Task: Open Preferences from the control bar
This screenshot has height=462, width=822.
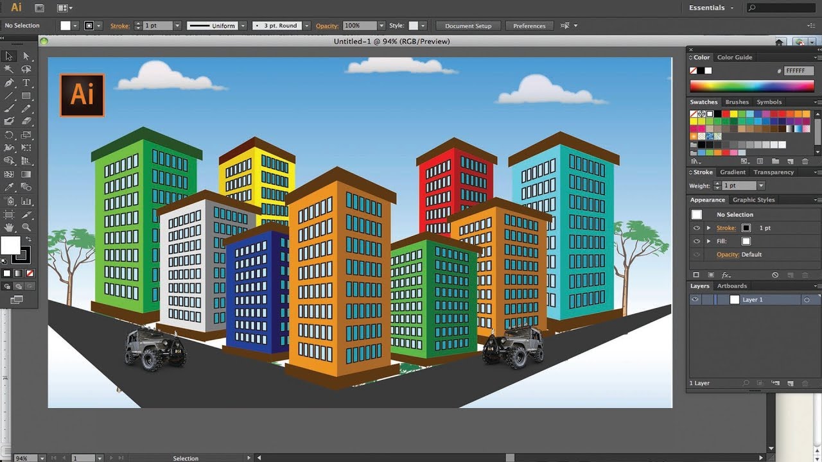Action: [x=529, y=26]
